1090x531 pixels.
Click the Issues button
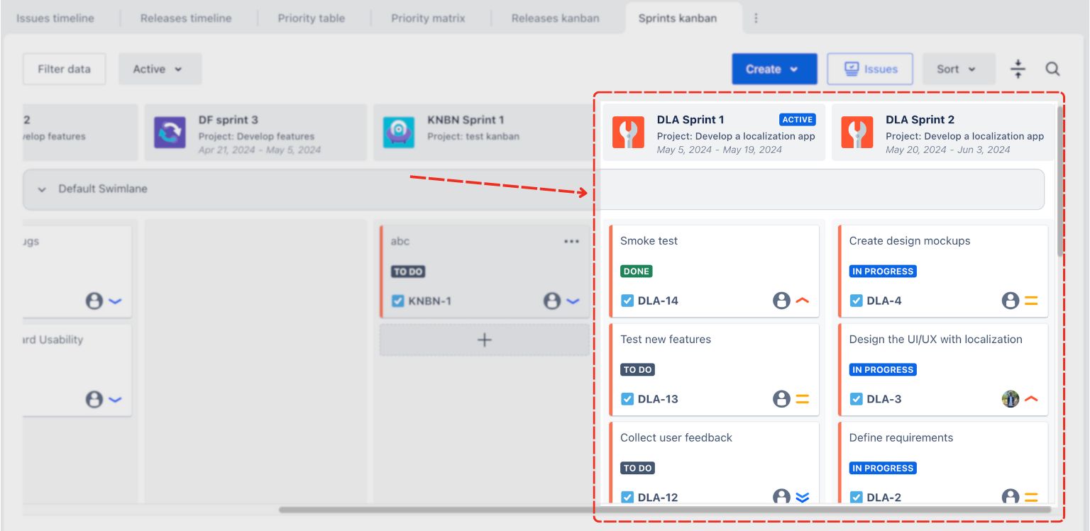pyautogui.click(x=870, y=69)
